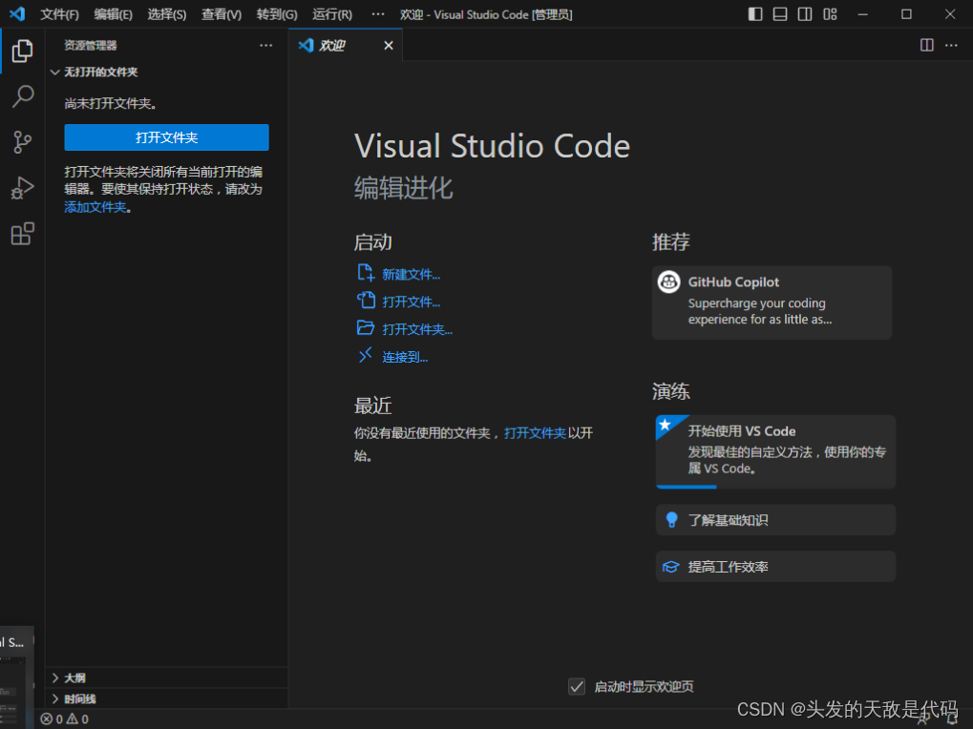The width and height of the screenshot is (973, 729).
Task: Click 打开文件... link under 启动
Action: [411, 302]
